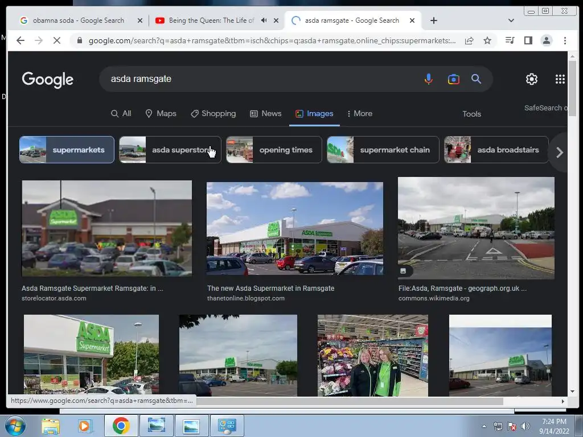This screenshot has height=437, width=583.
Task: Open the clock showing 7:24 PM
Action: point(554,426)
